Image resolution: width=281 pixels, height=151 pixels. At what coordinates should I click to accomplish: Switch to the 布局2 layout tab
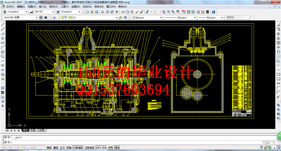42,130
